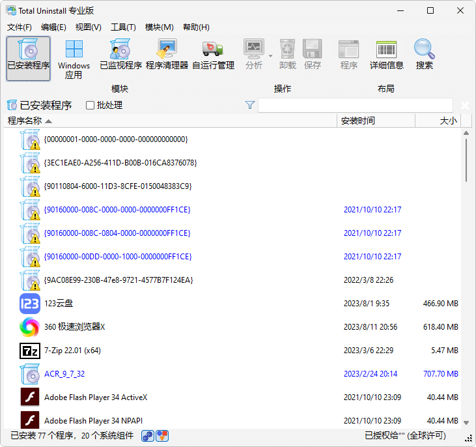Sort by 安装时间 column header
Screen dimensions: 476x447
[x=376, y=121]
